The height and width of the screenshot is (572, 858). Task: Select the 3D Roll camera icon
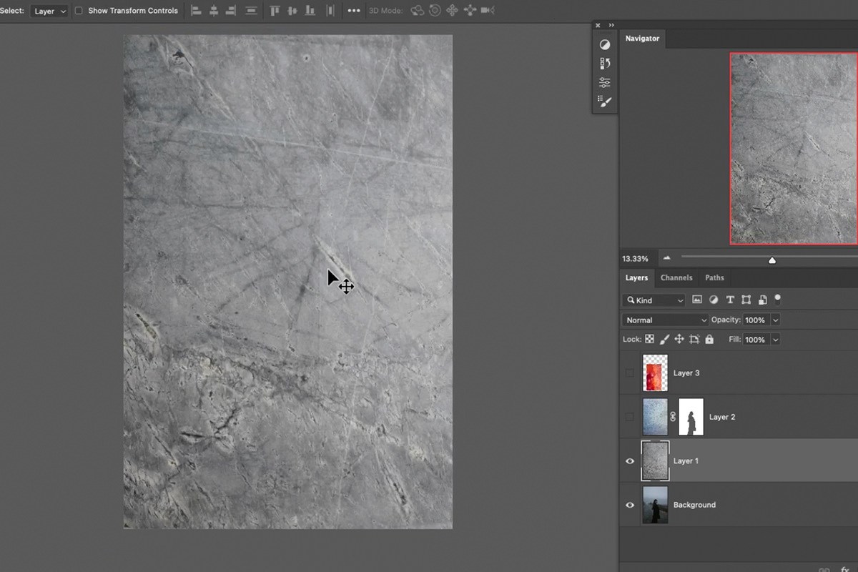[x=435, y=11]
